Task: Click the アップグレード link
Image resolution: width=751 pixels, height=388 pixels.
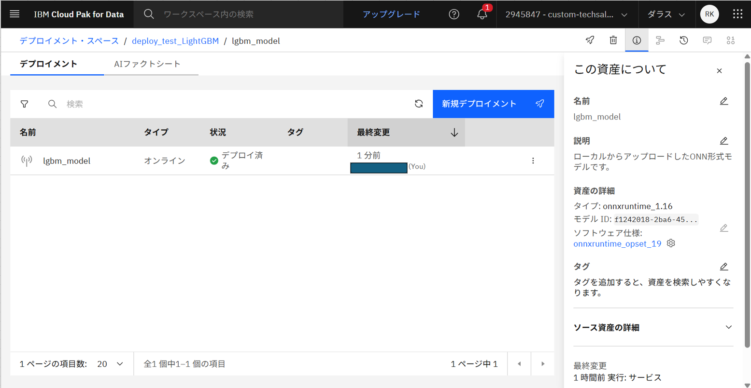Action: [x=391, y=14]
